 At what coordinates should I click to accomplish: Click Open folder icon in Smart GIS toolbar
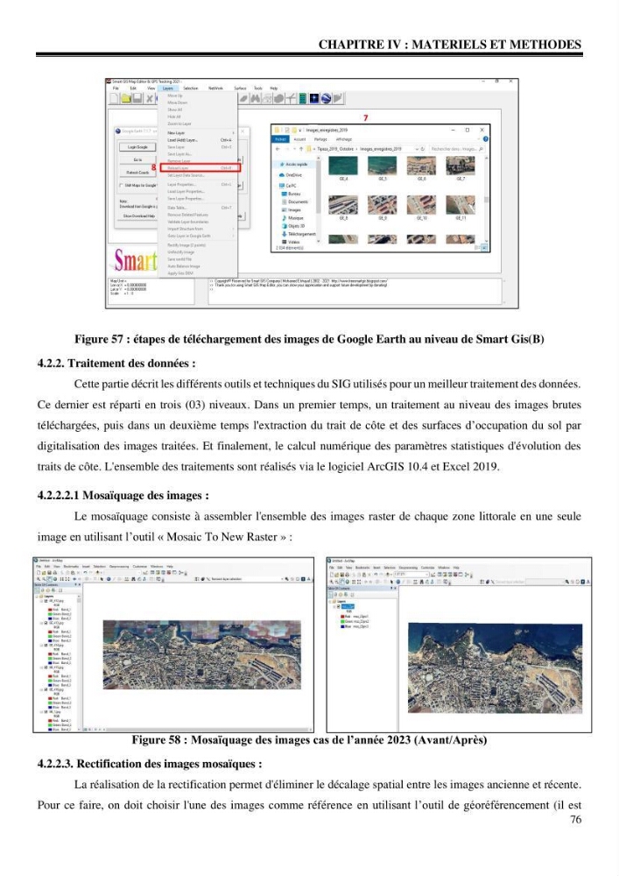[x=126, y=98]
